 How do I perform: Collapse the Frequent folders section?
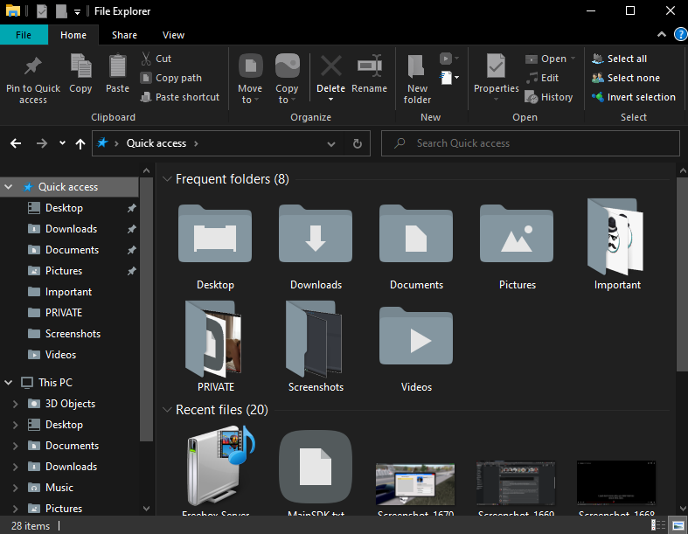tap(167, 179)
